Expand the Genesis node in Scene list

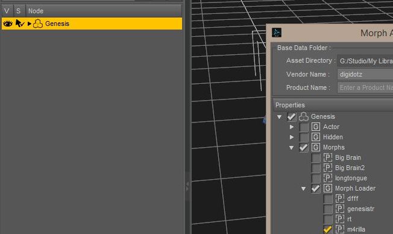[x=30, y=24]
